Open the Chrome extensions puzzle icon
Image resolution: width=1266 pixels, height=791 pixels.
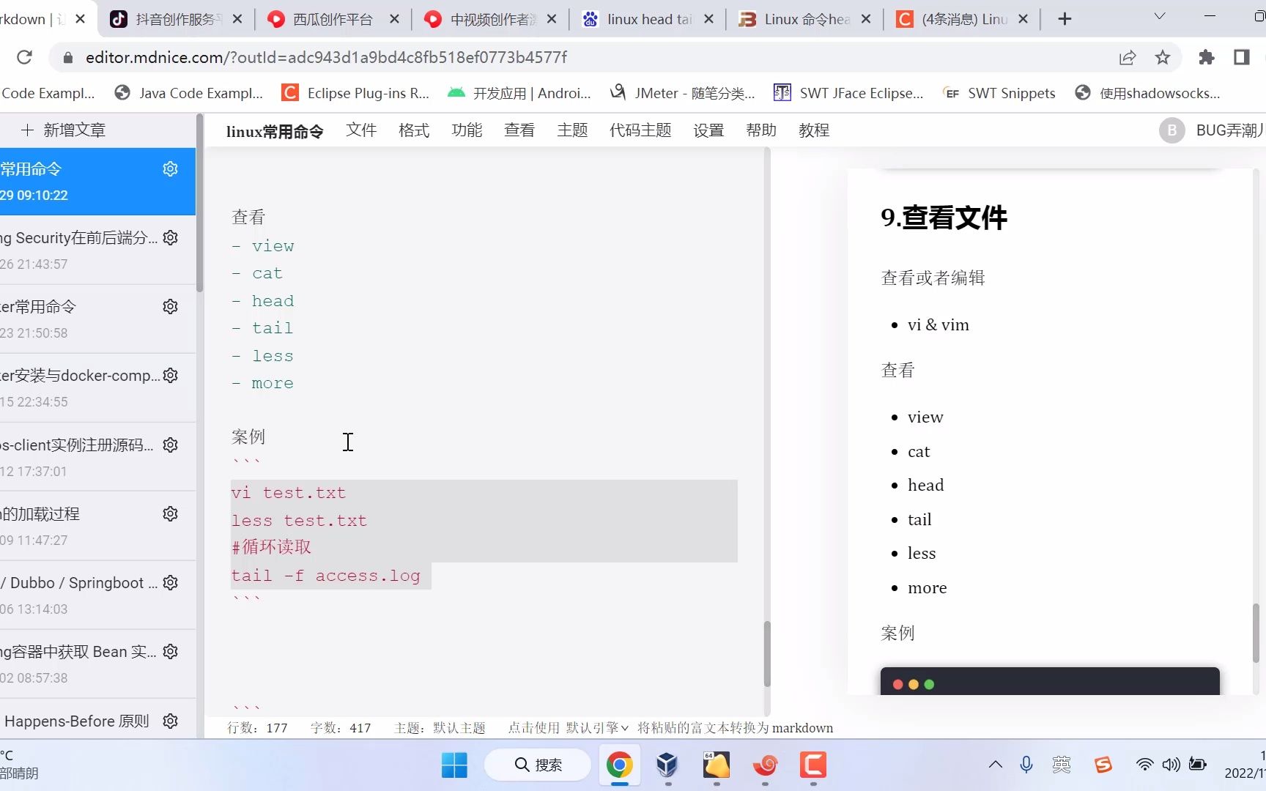click(1207, 57)
